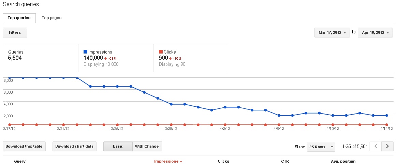
Task: Click the red Clicks legend square
Action: tap(161, 52)
